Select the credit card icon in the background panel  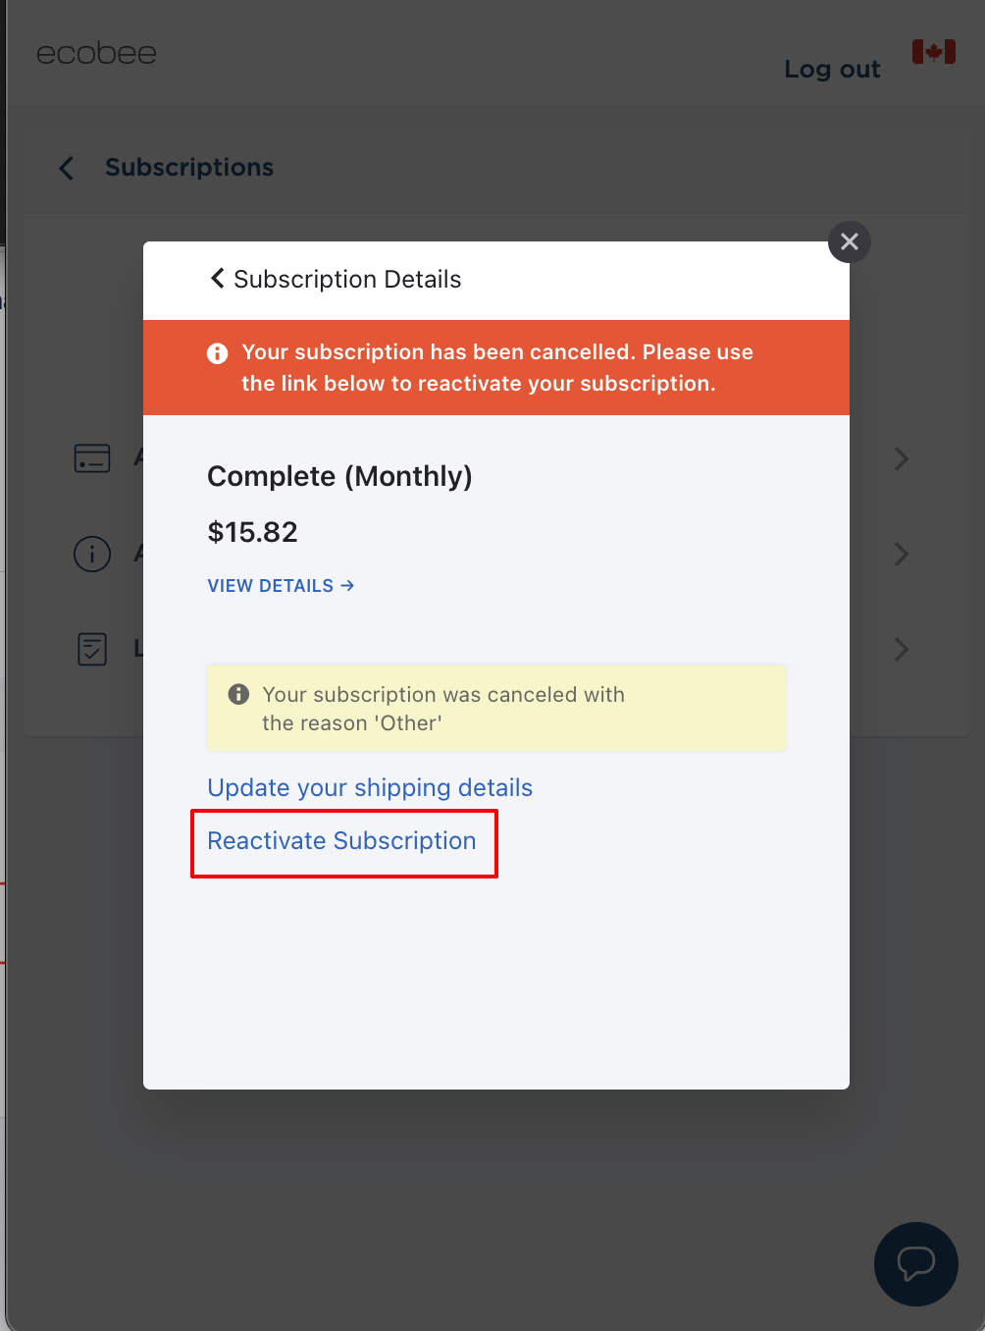(x=91, y=457)
